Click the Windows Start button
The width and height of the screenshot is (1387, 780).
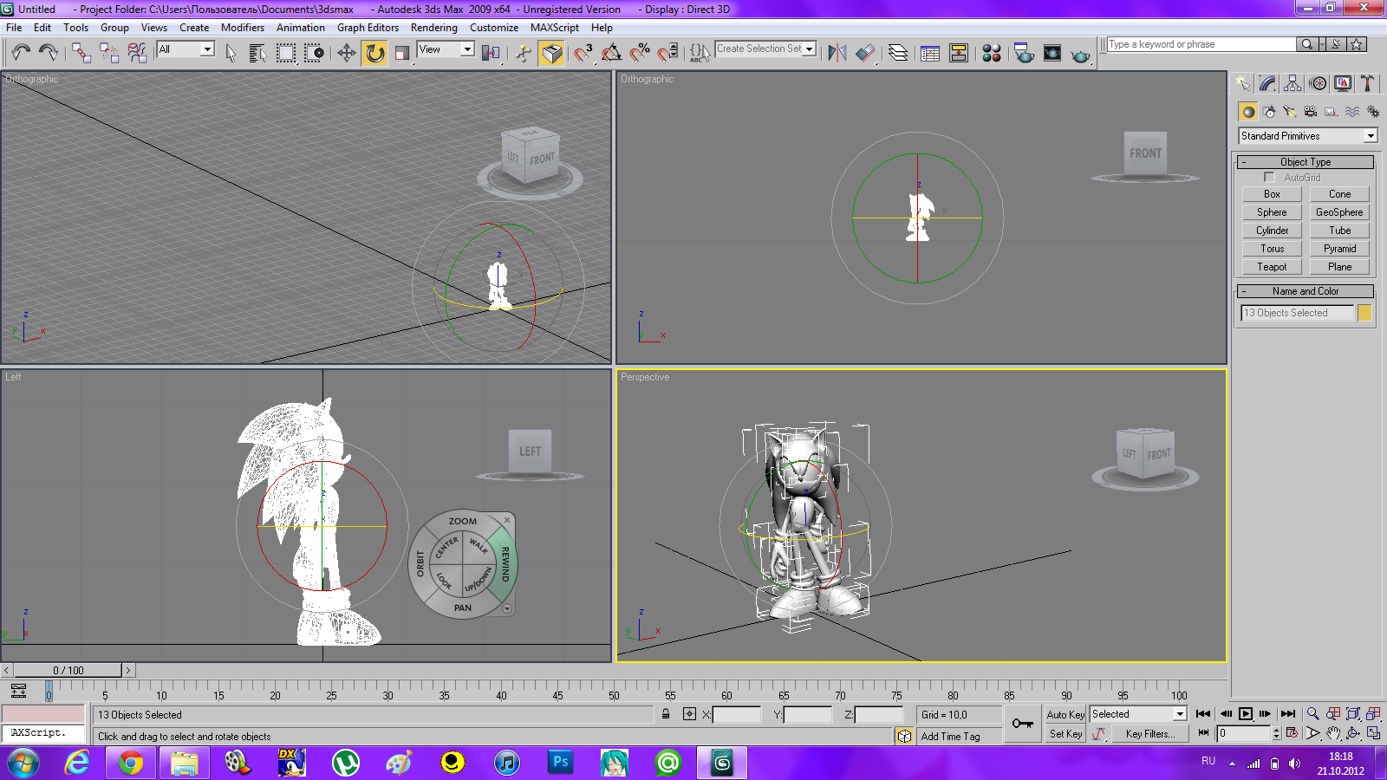pos(23,764)
